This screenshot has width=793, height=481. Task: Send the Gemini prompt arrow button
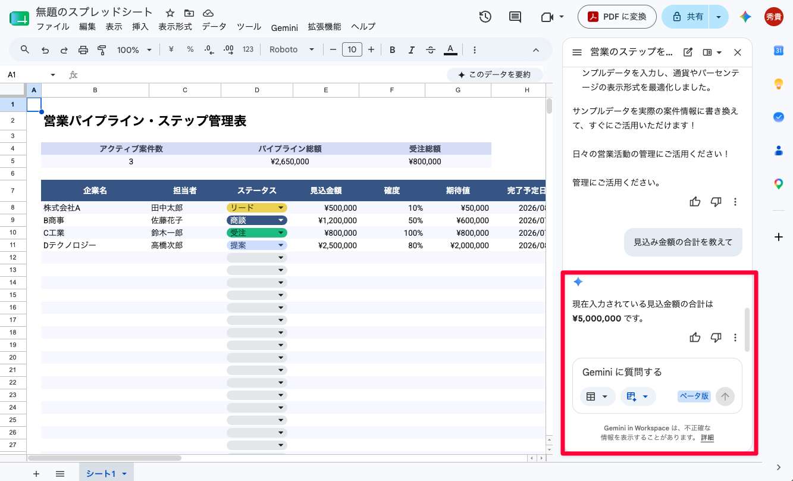(x=725, y=396)
